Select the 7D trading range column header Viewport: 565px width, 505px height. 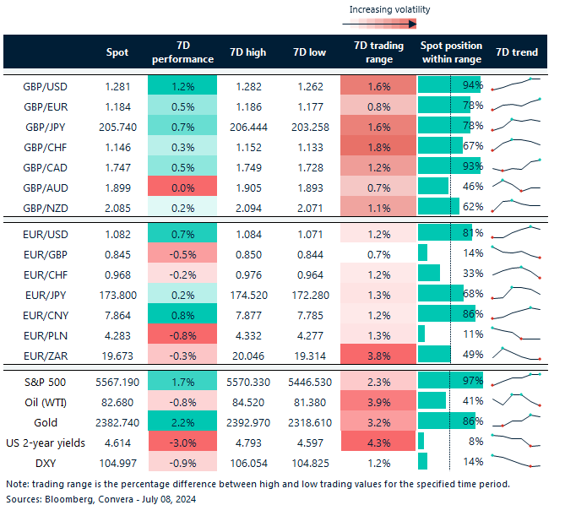378,52
